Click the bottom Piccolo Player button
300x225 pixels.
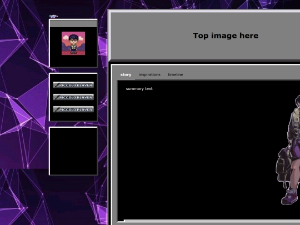tap(73, 109)
